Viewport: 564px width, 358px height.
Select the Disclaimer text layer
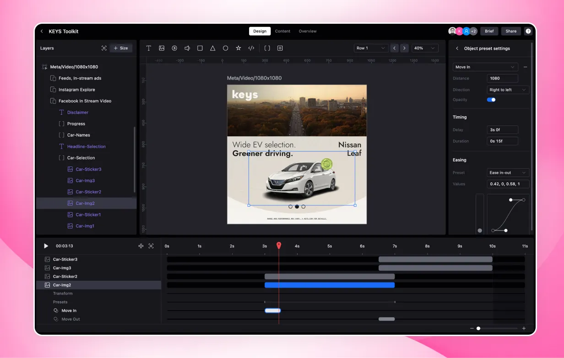87,112
